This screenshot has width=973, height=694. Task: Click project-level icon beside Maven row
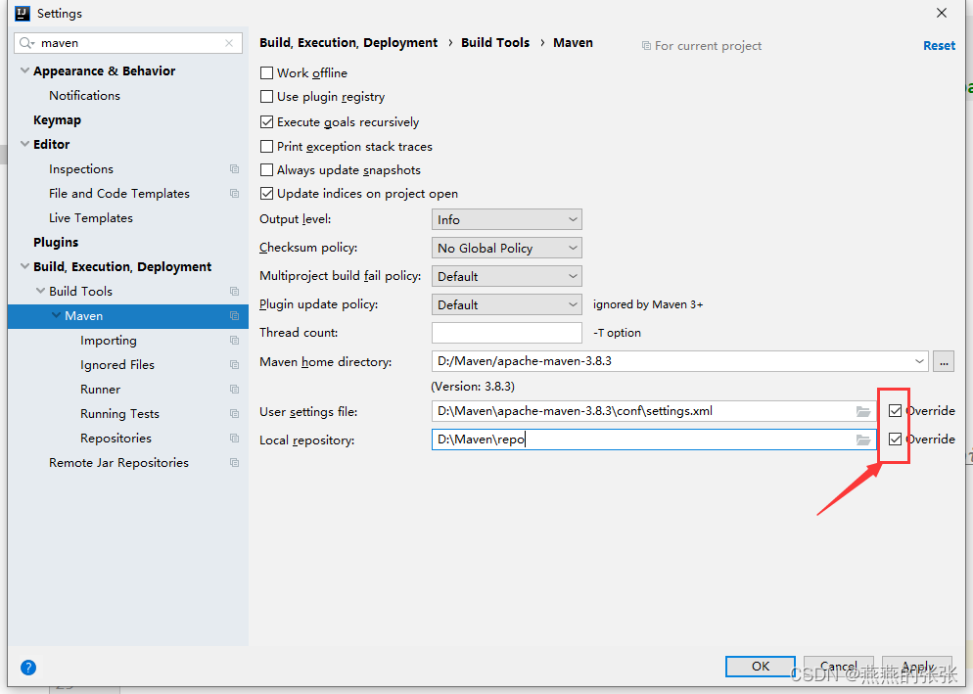pos(234,316)
